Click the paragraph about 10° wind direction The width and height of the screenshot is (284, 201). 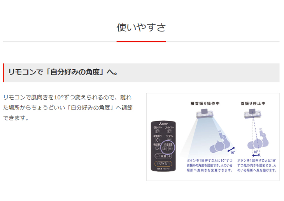pyautogui.click(x=68, y=108)
